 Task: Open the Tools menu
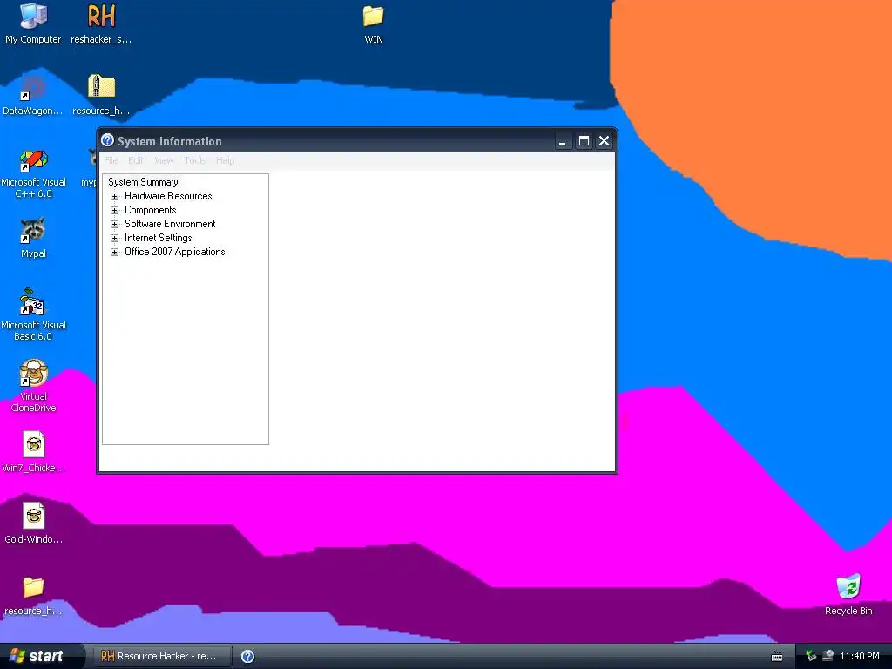click(194, 160)
